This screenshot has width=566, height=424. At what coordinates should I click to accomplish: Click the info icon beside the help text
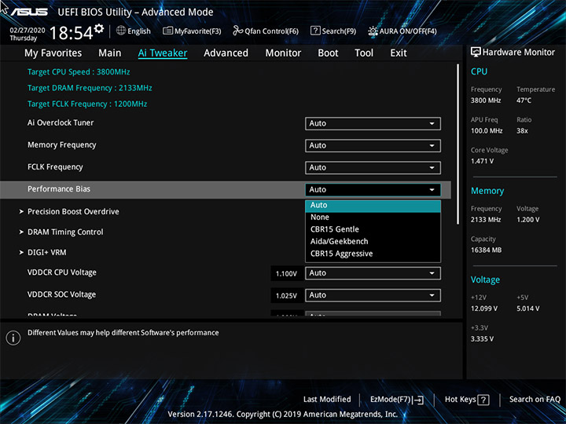click(13, 338)
